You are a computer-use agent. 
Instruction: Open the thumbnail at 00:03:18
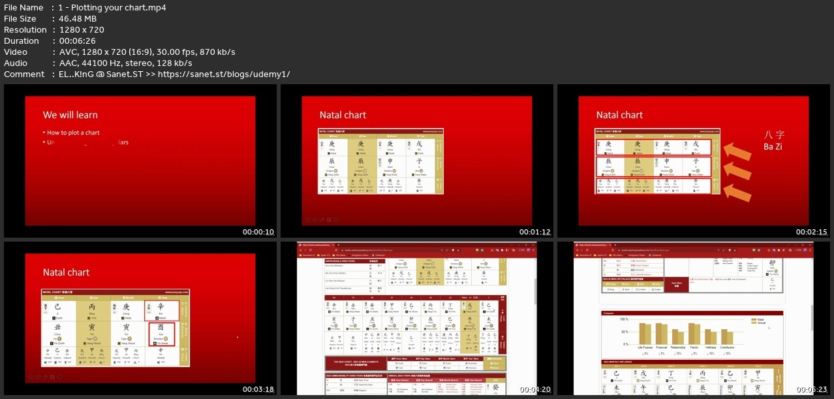(x=140, y=319)
